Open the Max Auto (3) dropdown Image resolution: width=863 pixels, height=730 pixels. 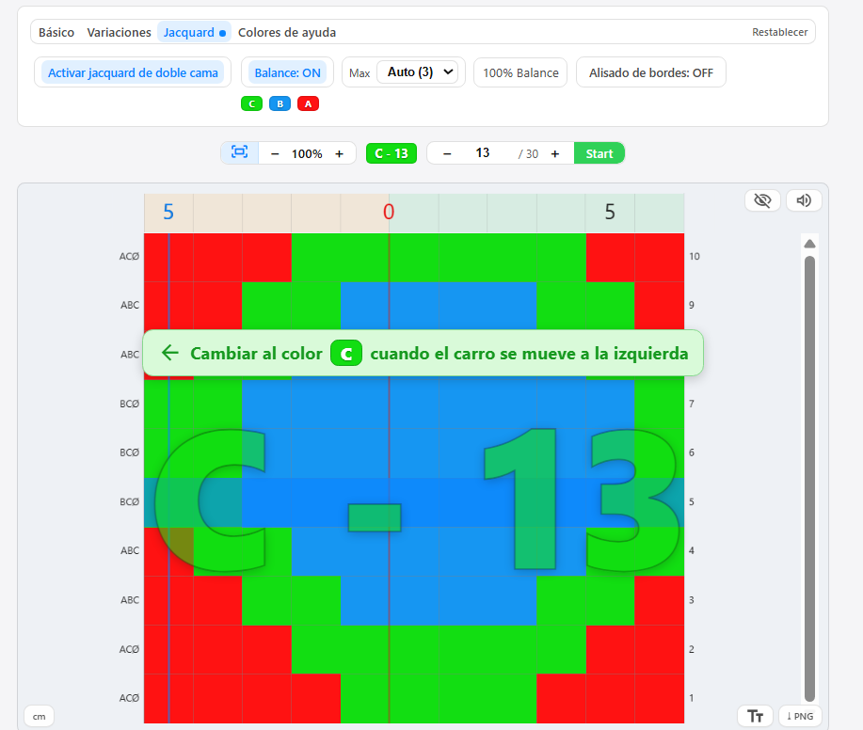coord(416,72)
